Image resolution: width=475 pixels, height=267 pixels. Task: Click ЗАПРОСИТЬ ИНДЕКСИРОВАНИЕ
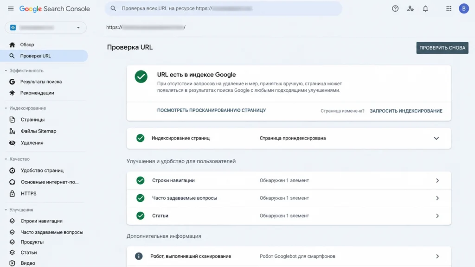[x=406, y=111]
